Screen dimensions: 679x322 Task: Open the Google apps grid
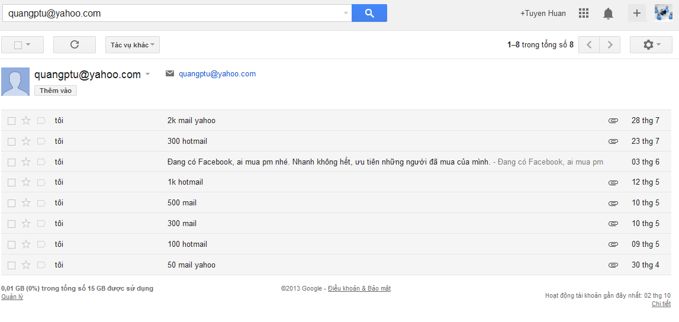(584, 13)
